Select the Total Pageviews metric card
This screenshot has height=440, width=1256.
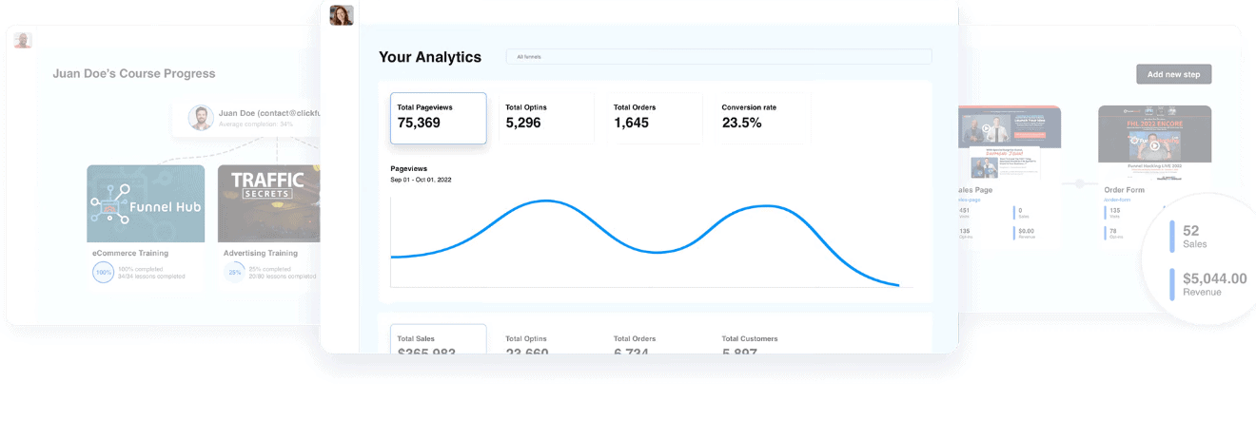pyautogui.click(x=438, y=118)
